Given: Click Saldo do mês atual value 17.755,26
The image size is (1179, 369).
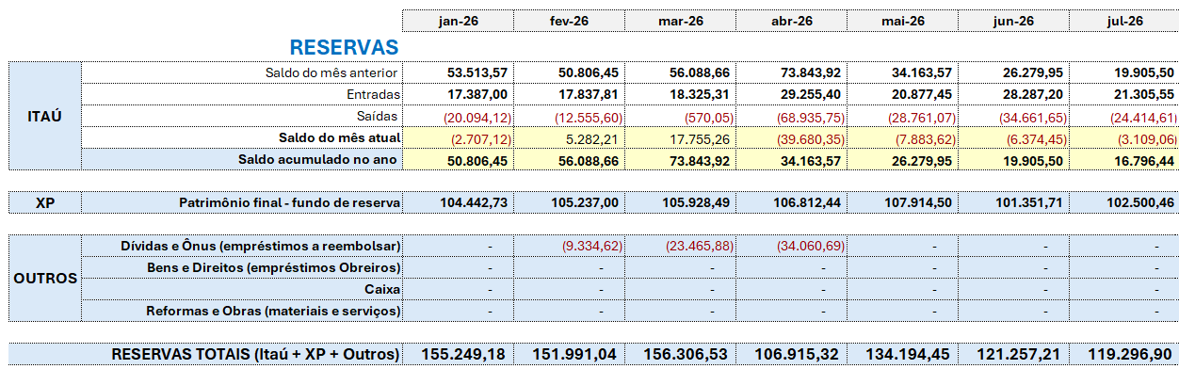Looking at the screenshot, I should (680, 137).
